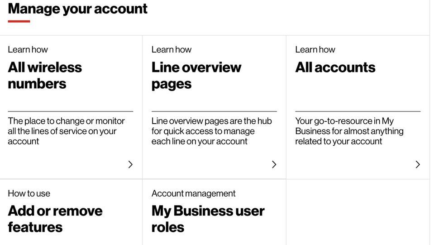Click 'Learn how' label above Line overview pages

point(172,50)
